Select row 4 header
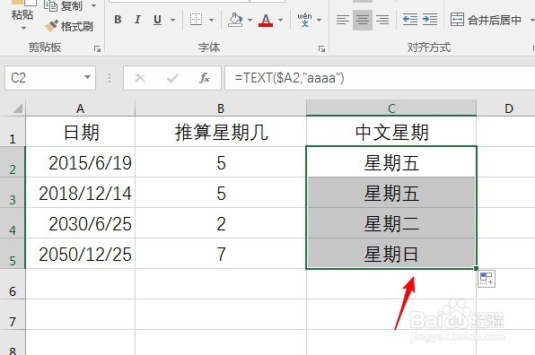This screenshot has height=355, width=535. click(13, 223)
